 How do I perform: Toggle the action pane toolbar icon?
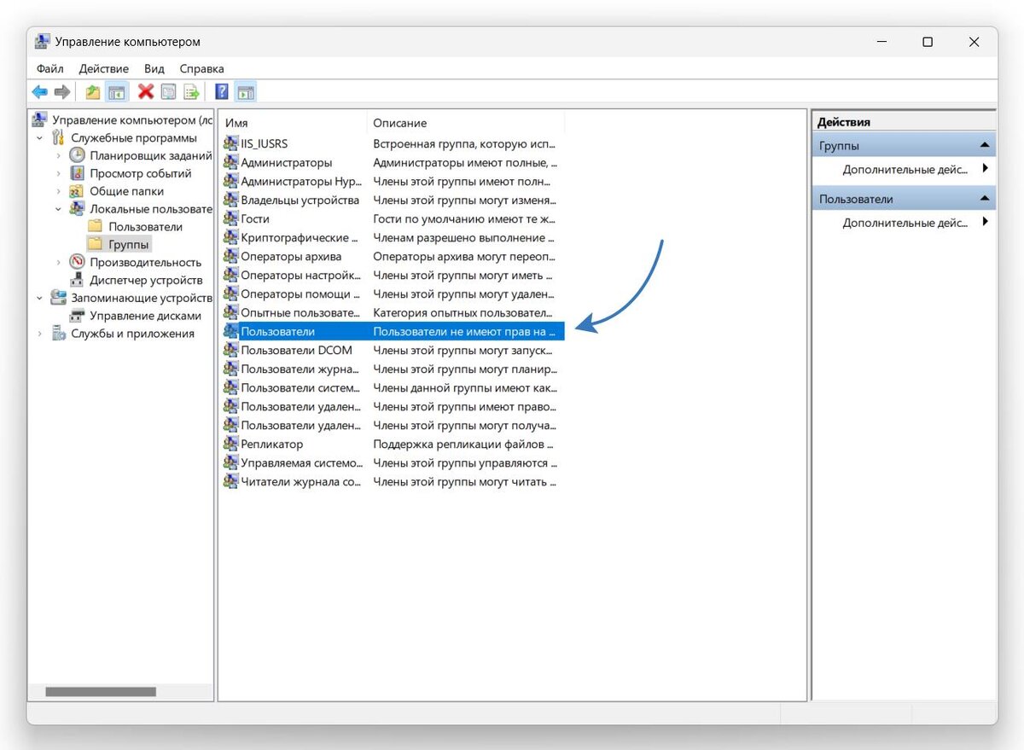tap(246, 92)
